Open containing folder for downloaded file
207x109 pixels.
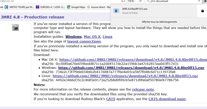[x=202, y=11]
